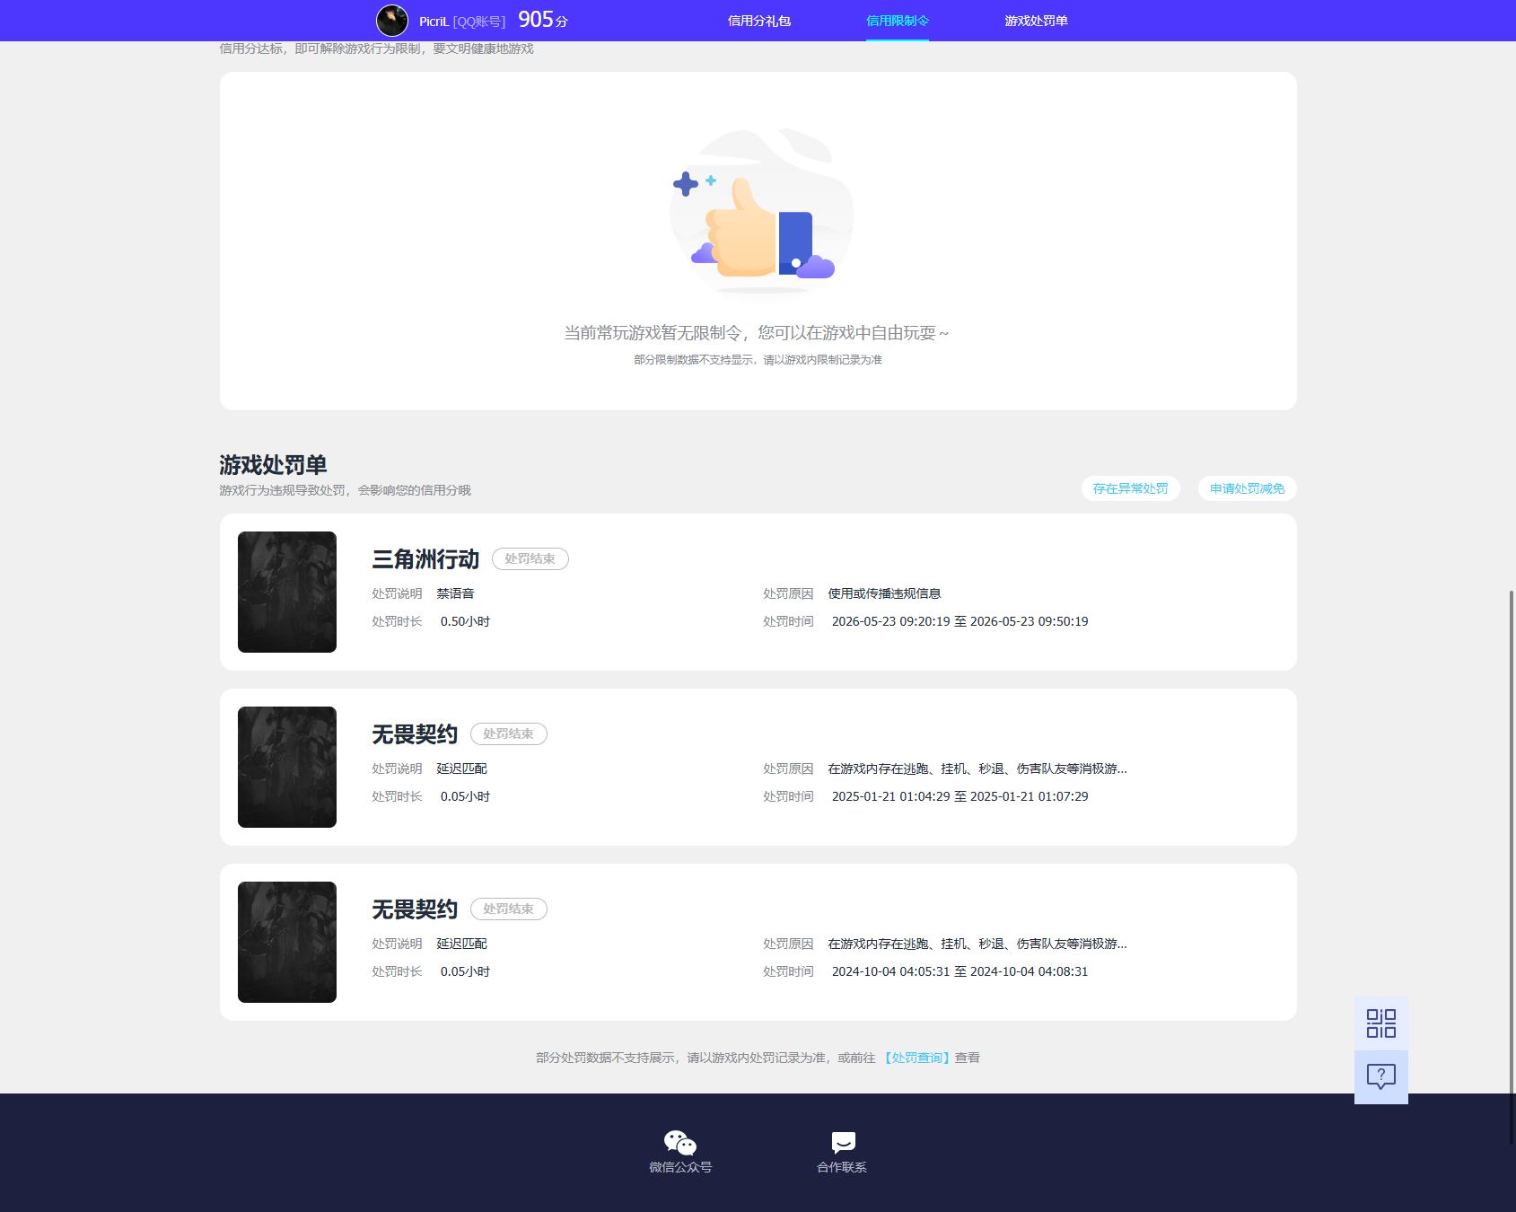This screenshot has width=1516, height=1212.
Task: Click the 2026-05-23 penalty time range
Action: 960,621
